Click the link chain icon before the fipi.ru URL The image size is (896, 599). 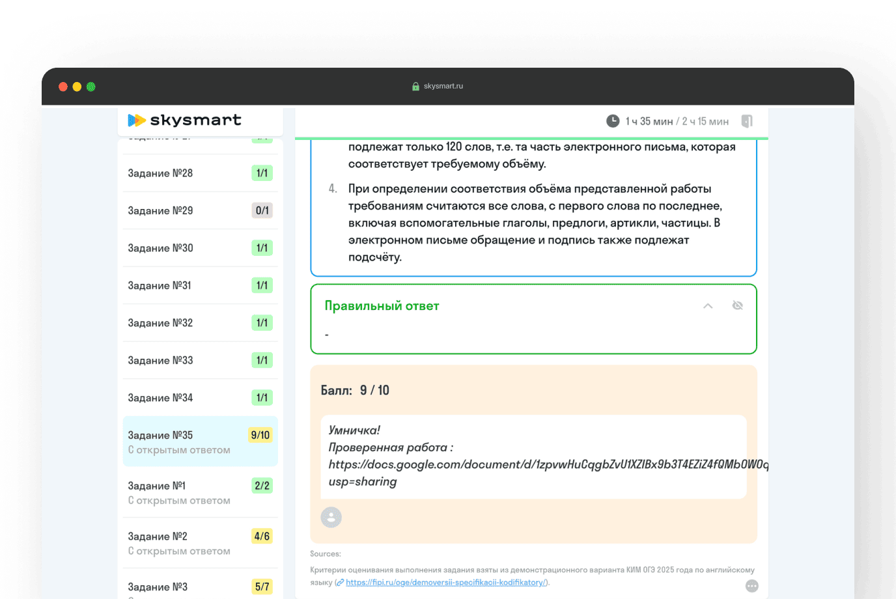click(340, 583)
